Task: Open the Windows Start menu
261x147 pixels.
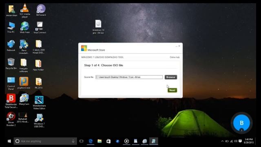Action: point(9,141)
